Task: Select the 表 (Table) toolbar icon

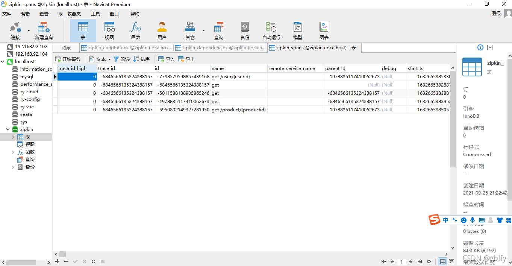Action: click(x=83, y=30)
